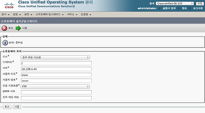
Task: Click the bottom 취소 button
Action: pos(7,107)
